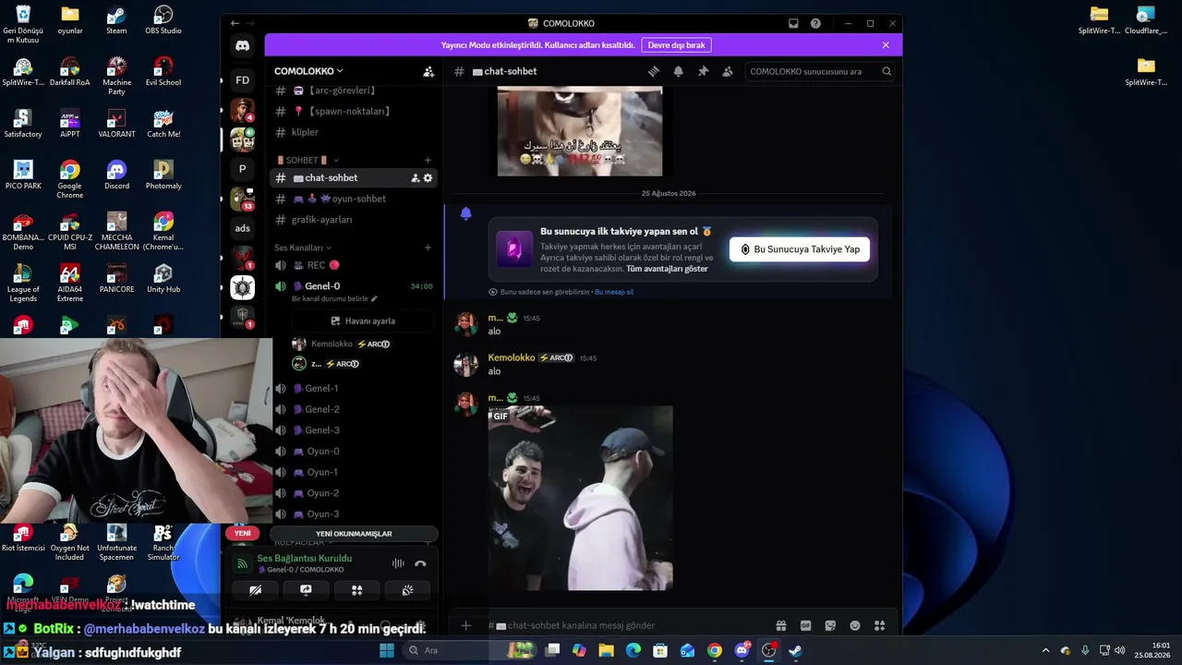Viewport: 1182px width, 665px height.
Task: Click Bu mesajı sil link
Action: coord(614,292)
